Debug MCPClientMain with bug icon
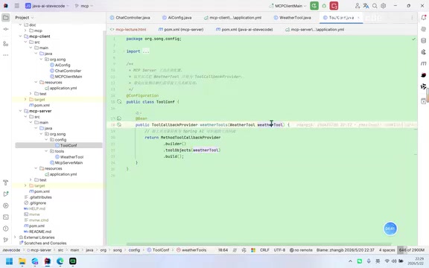Viewport: 429px width, 268px height. tap(324, 6)
